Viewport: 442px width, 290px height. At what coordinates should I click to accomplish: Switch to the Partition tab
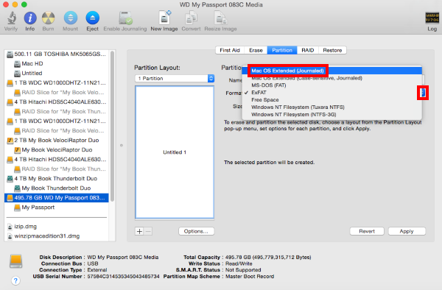282,50
